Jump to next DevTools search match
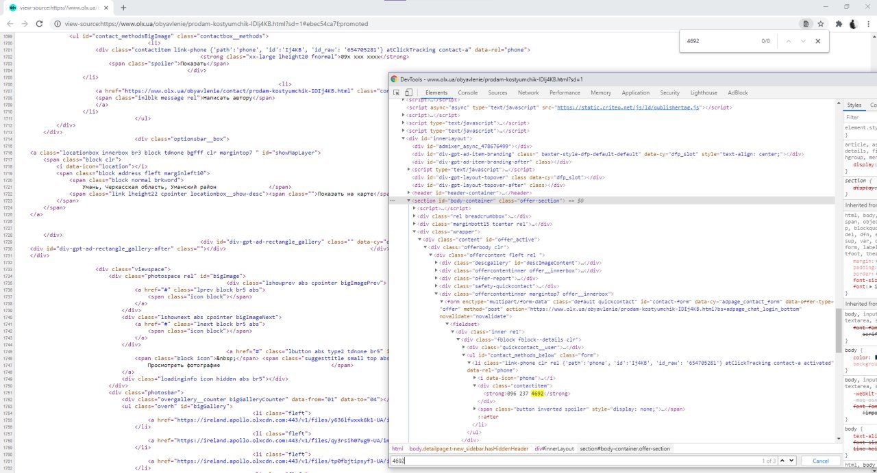The image size is (877, 473). [x=791, y=461]
